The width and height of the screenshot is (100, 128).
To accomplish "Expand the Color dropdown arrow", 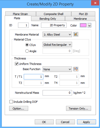I will 90,25.
